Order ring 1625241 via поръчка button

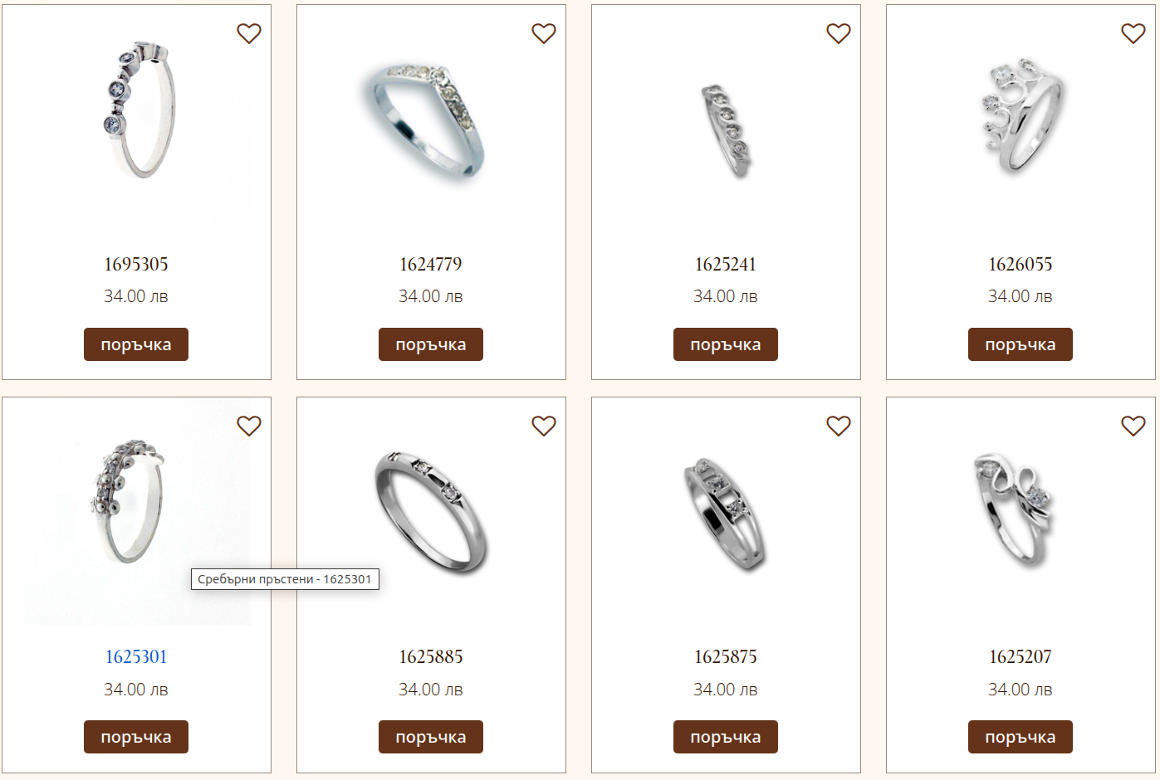[x=726, y=344]
